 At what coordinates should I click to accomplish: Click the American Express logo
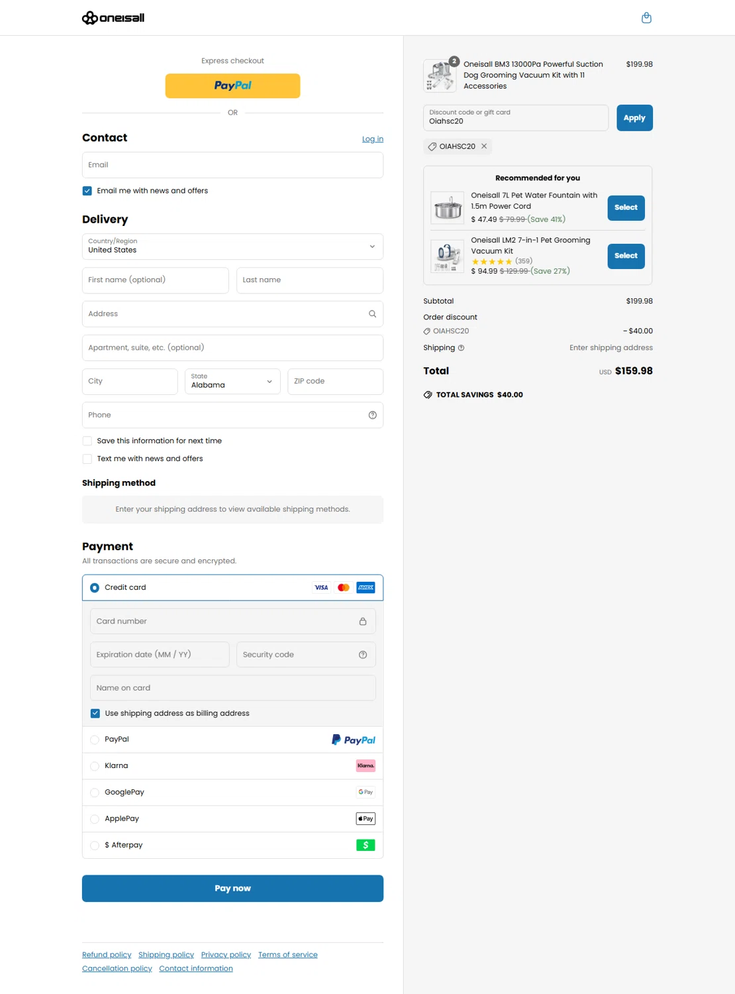[x=366, y=588]
